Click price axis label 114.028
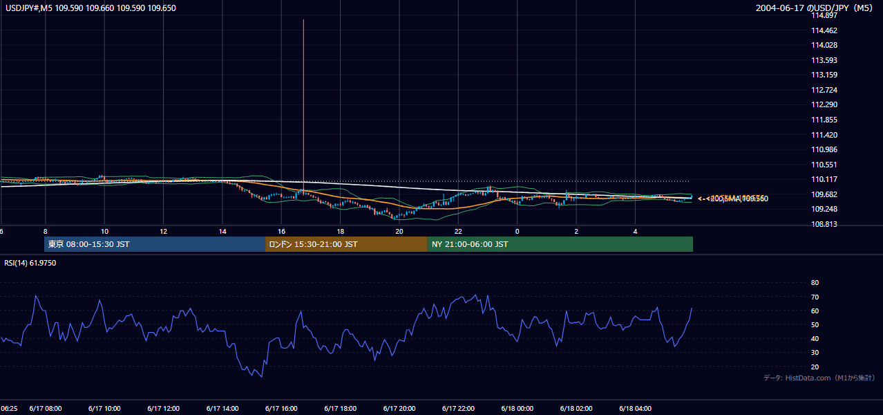 pyautogui.click(x=824, y=45)
